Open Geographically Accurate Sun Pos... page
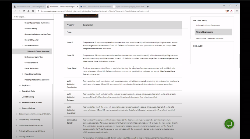 pyautogui.click(x=38, y=34)
